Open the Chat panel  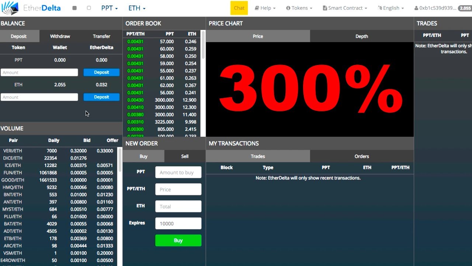239,8
